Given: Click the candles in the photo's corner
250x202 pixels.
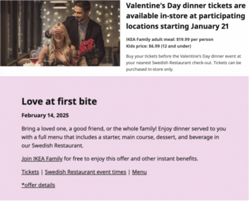Looking at the screenshot, I should click(31, 63).
